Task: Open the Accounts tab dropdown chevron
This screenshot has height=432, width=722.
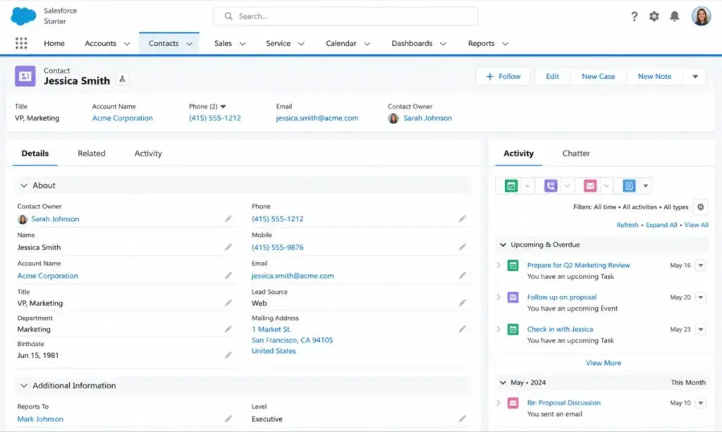Action: (127, 44)
